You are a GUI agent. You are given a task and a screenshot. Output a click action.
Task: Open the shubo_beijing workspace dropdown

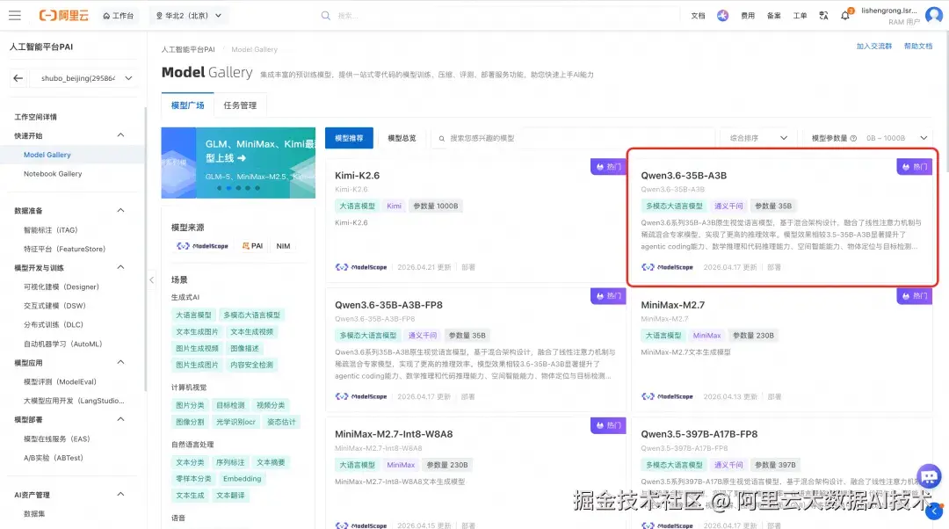tap(84, 78)
